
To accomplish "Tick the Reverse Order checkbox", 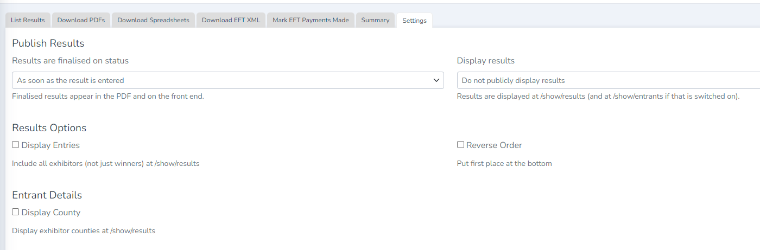I will click(x=460, y=145).
